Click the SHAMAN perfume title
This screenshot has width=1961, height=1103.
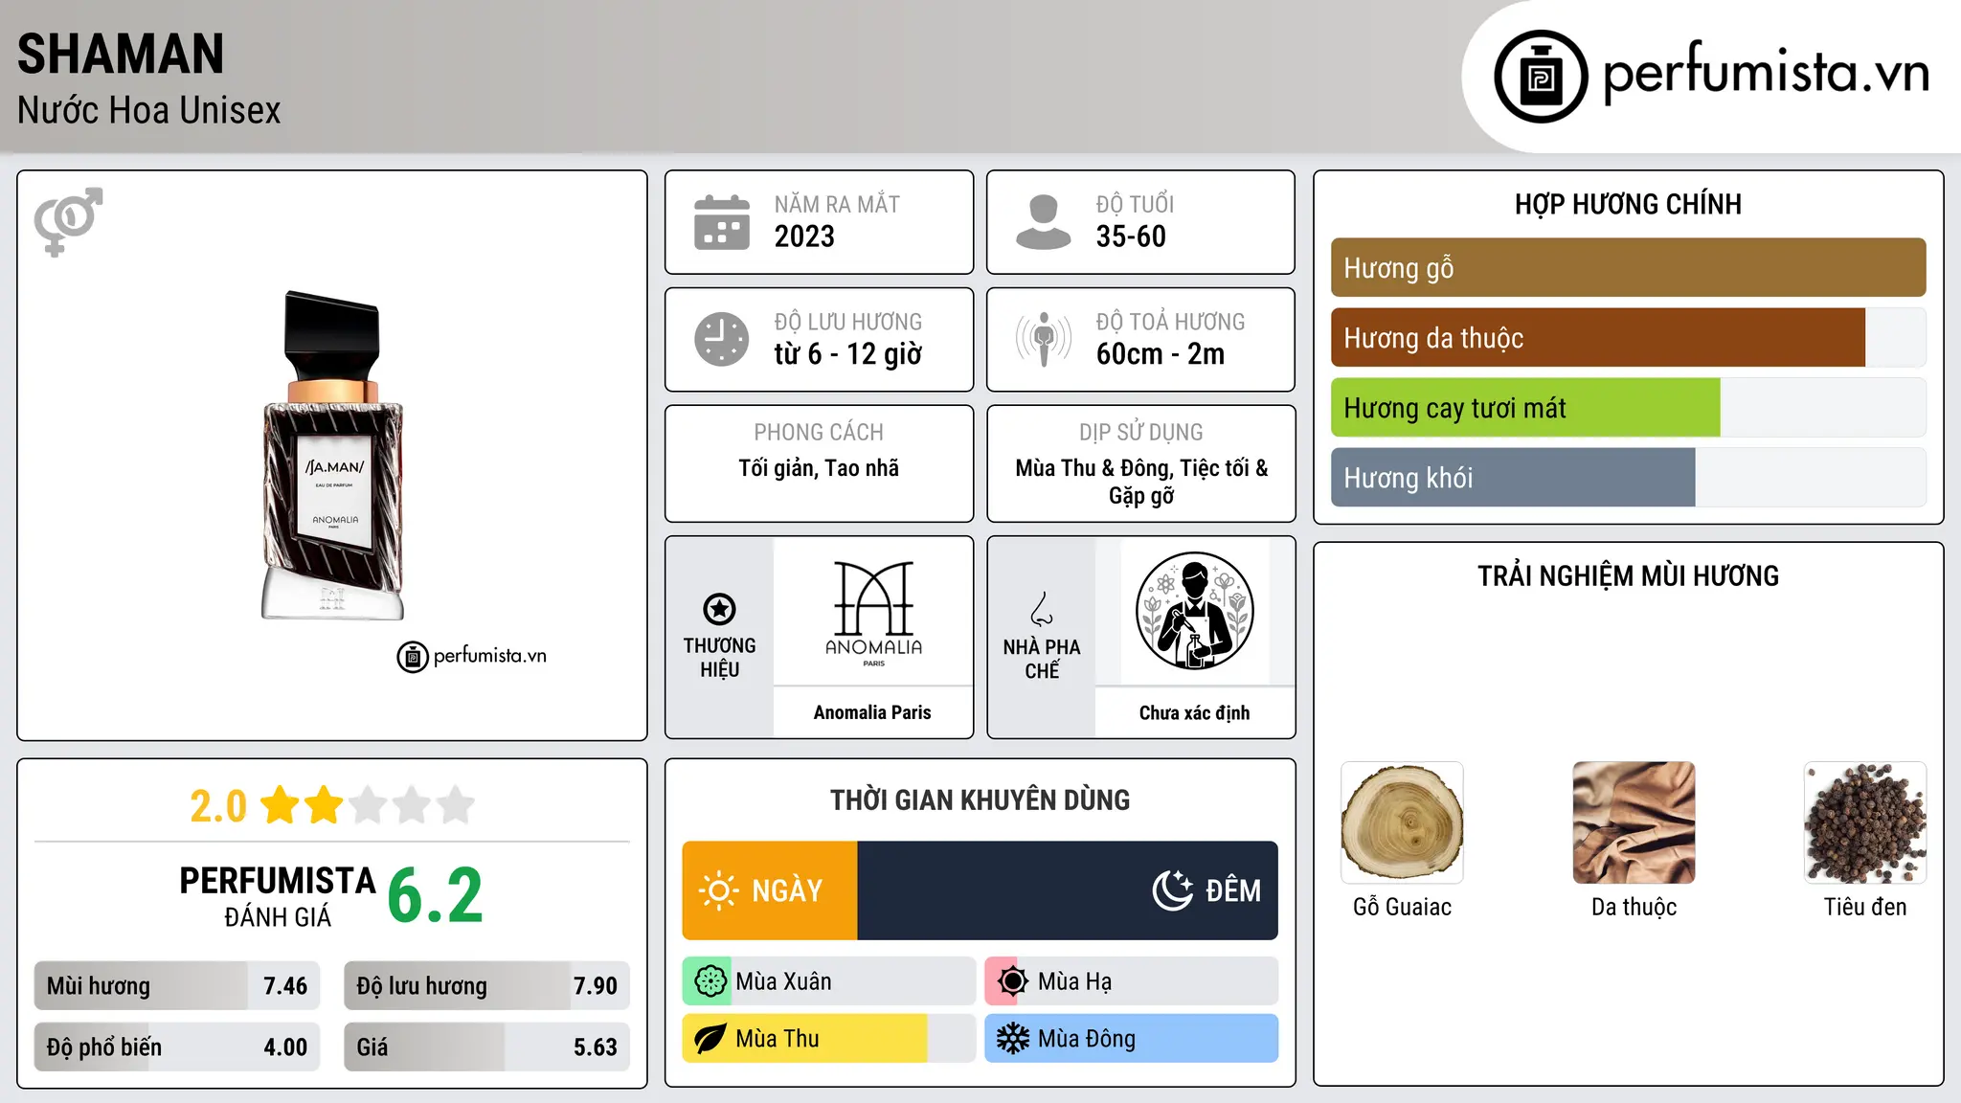(x=121, y=54)
